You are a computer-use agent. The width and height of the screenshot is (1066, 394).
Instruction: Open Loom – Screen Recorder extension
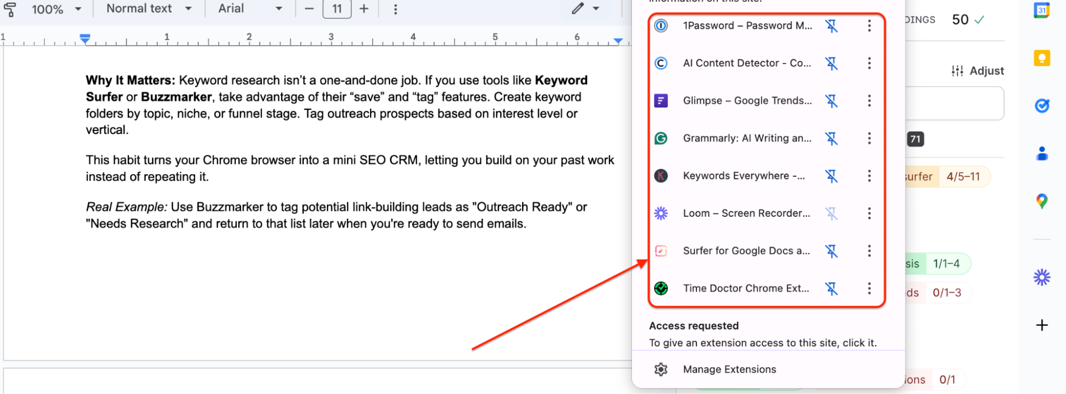(x=747, y=214)
